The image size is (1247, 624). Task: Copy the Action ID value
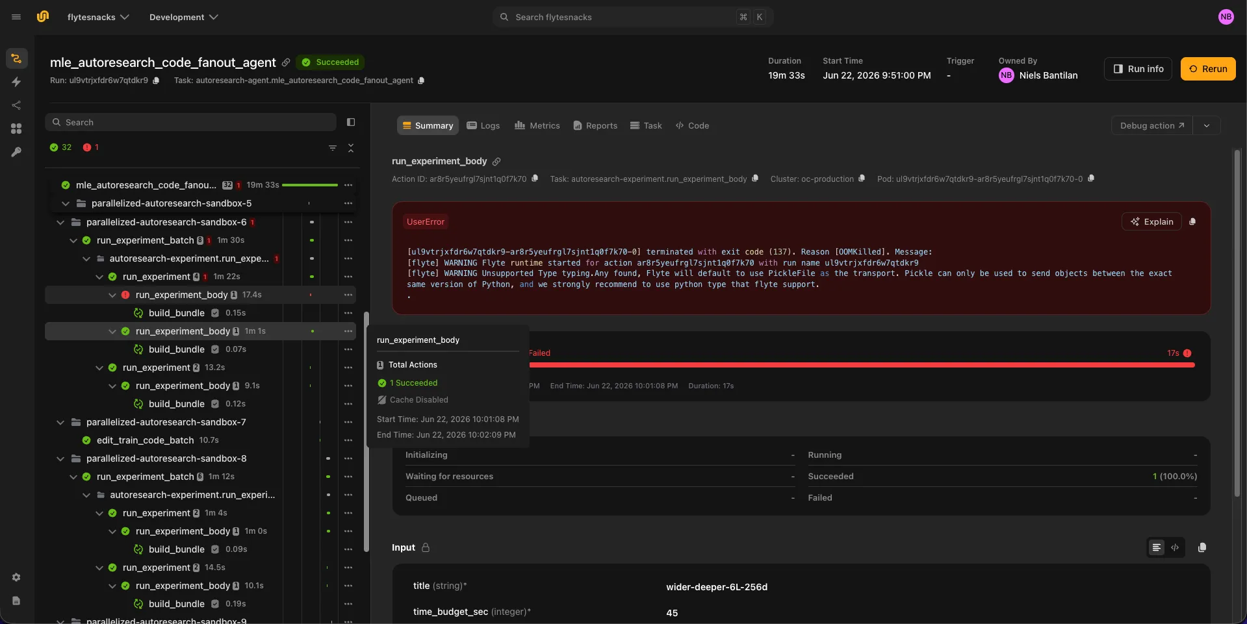coord(535,179)
